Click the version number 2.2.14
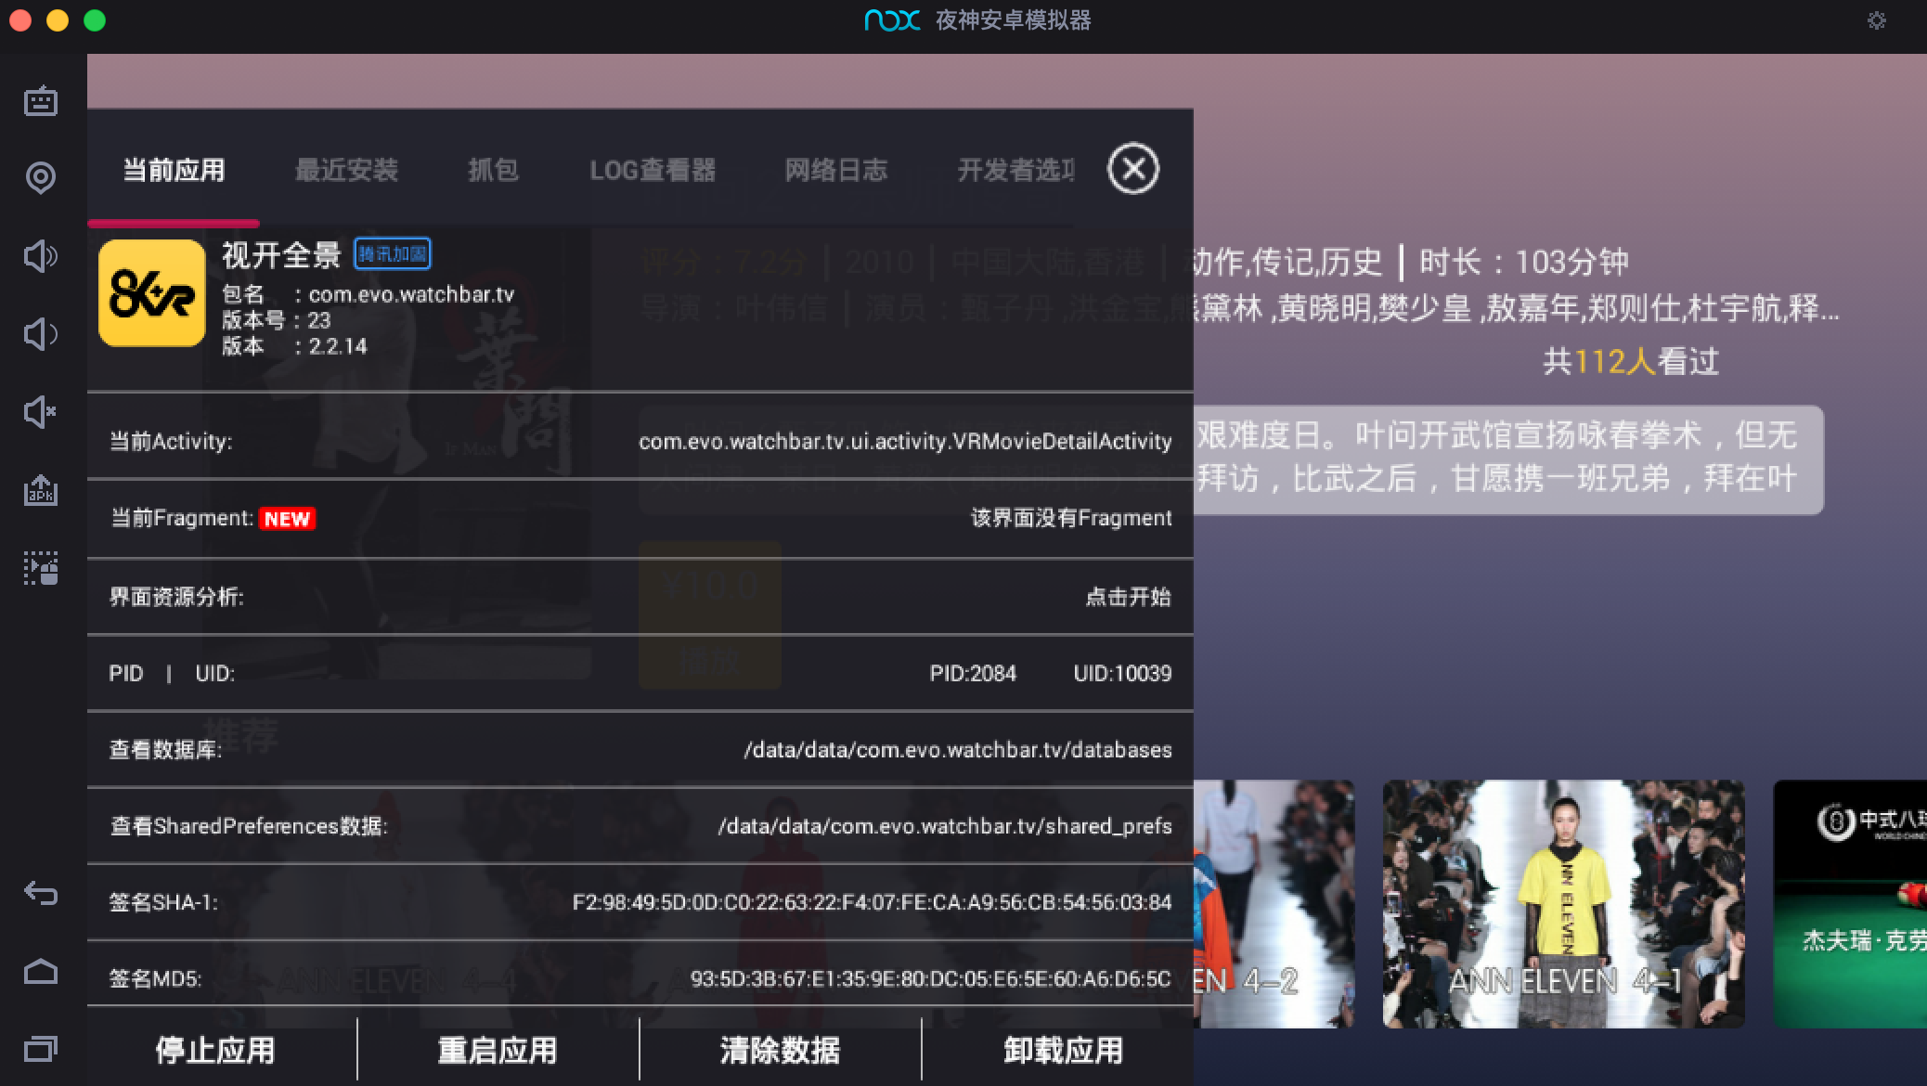This screenshot has height=1086, width=1927. click(338, 346)
